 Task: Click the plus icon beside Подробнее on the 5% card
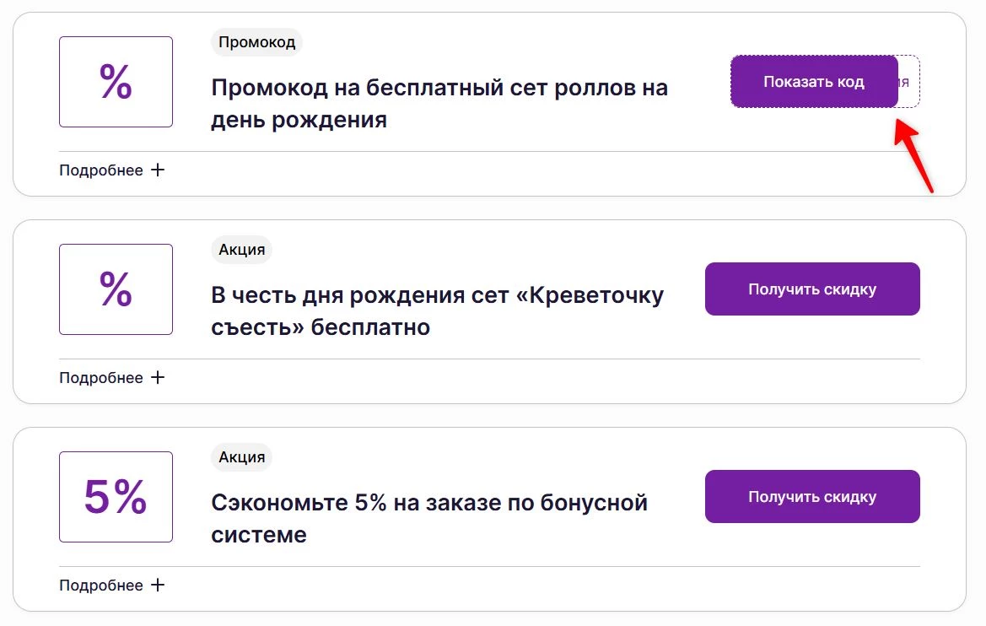(x=158, y=584)
